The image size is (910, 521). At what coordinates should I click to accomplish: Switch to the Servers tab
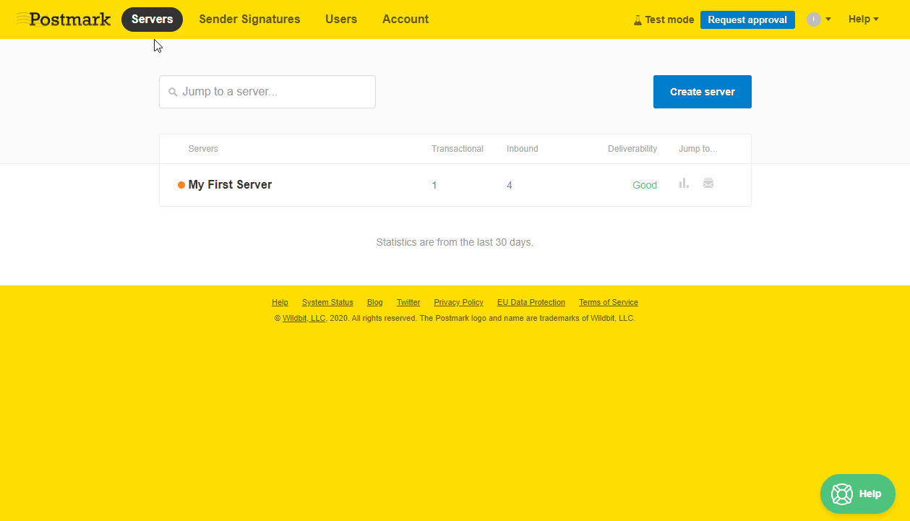152,20
